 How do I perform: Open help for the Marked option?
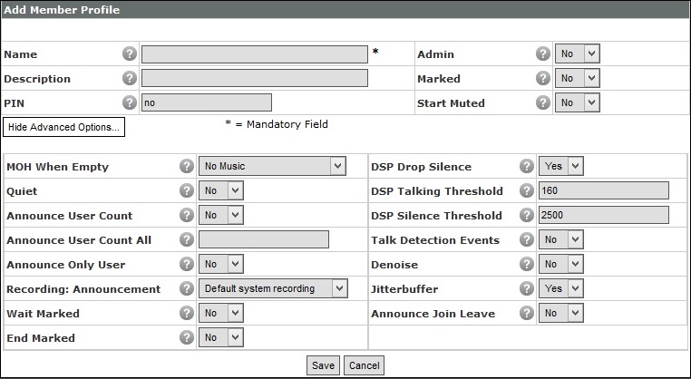[x=543, y=79]
